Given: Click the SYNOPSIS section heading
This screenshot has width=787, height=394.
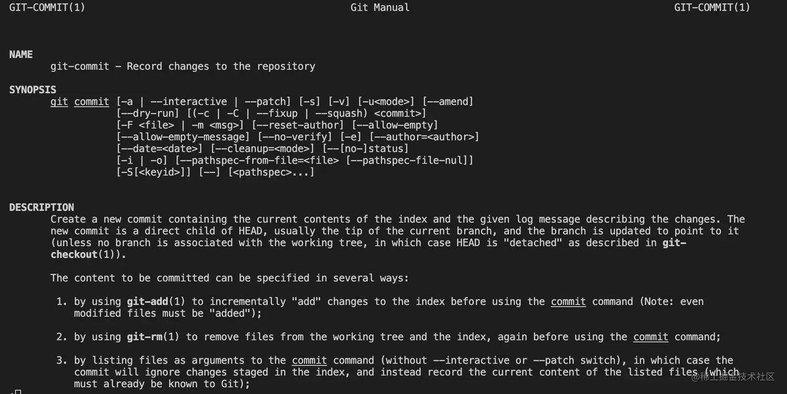Looking at the screenshot, I should click(32, 90).
